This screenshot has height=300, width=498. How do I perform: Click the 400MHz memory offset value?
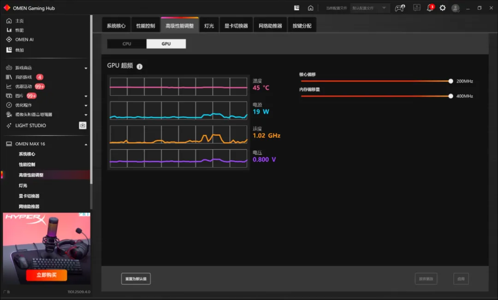pos(464,96)
